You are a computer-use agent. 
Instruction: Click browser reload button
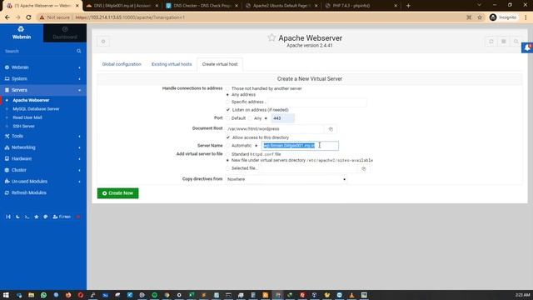(28, 17)
